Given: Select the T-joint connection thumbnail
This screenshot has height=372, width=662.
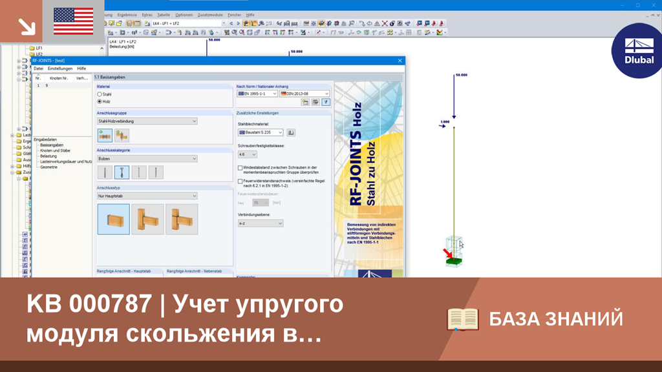Looking at the screenshot, I should 148,220.
